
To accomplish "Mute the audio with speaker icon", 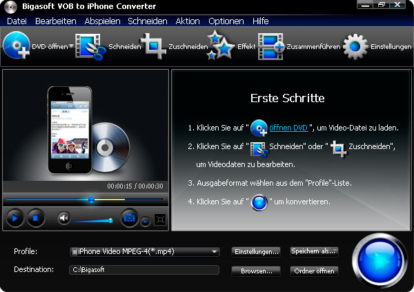I will pos(63,218).
